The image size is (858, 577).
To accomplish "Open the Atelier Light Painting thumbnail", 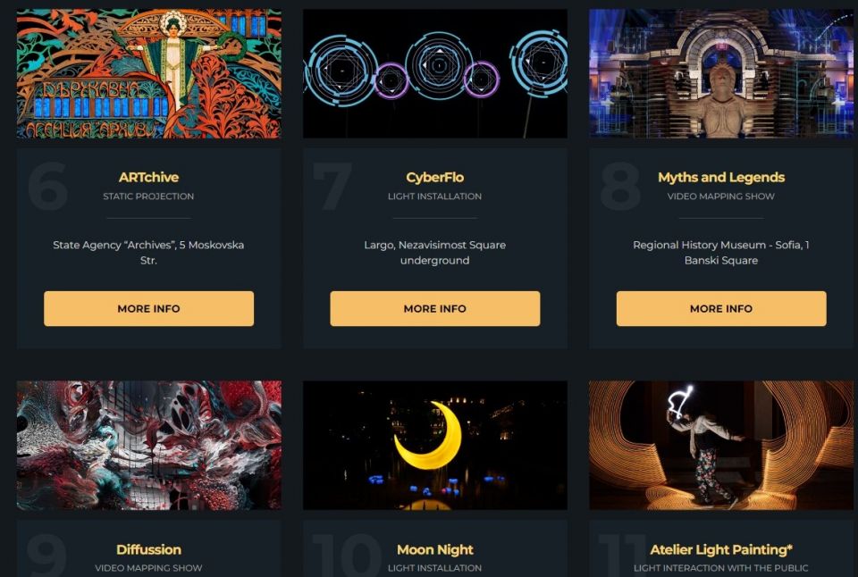I will click(x=721, y=445).
